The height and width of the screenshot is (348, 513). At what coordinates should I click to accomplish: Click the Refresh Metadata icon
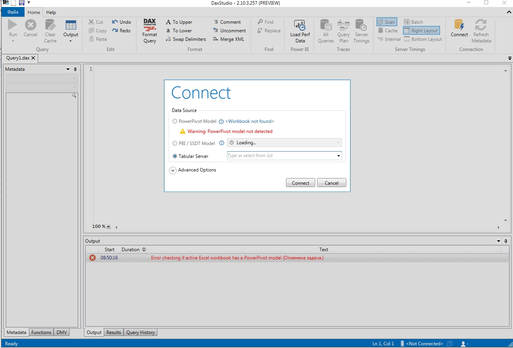(x=481, y=30)
